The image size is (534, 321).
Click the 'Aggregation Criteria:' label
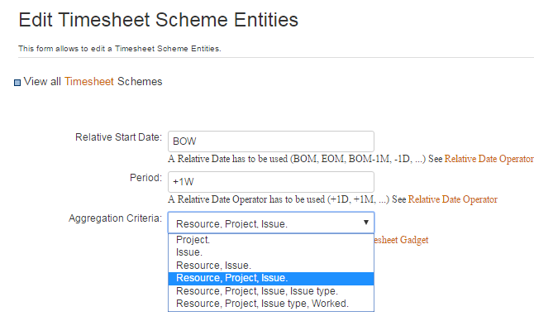116,218
